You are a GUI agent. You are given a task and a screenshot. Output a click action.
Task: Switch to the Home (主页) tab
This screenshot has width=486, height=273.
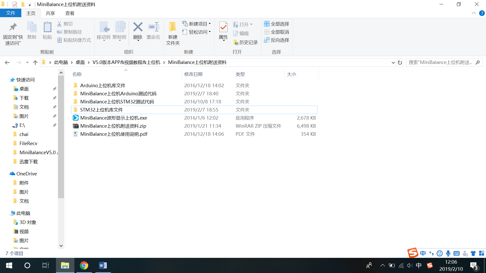coord(31,13)
